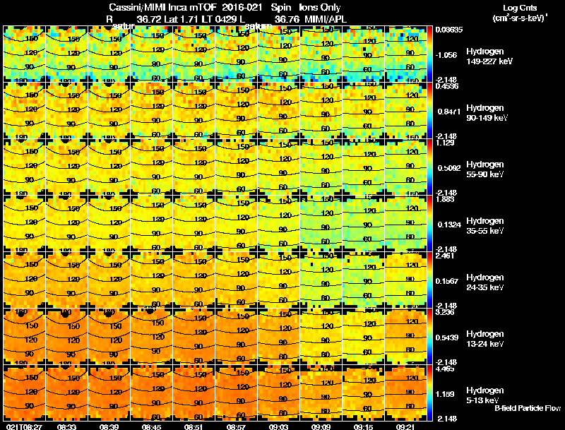Screen dimensions: 565x430
Task: Click the 0.1324 colorbar value
Action: pyautogui.click(x=449, y=225)
